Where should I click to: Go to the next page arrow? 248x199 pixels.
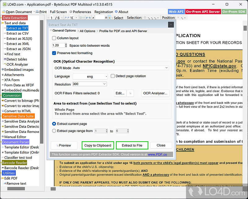point(62,18)
